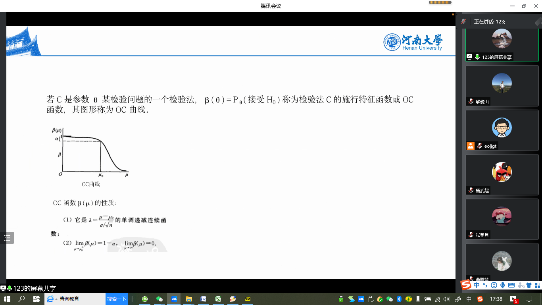542x305 pixels.
Task: Open the Windows notification center
Action: [529, 299]
